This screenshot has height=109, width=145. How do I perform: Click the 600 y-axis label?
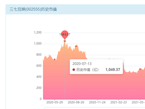tap(39, 66)
